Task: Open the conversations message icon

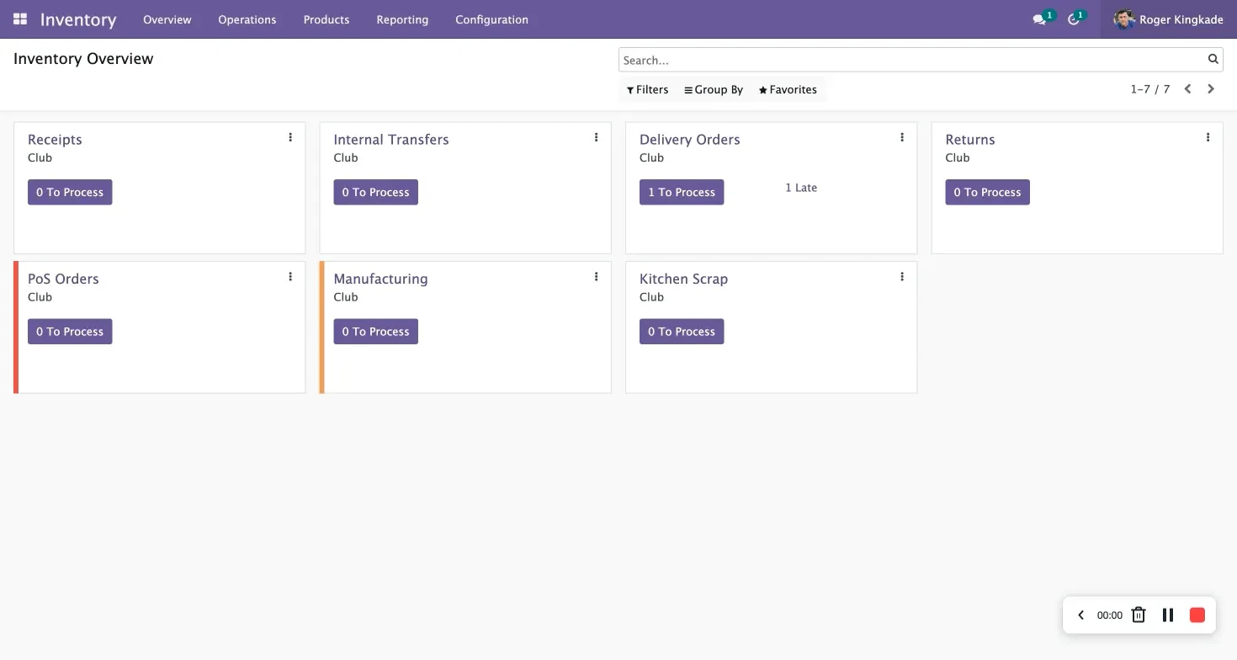Action: [1039, 19]
